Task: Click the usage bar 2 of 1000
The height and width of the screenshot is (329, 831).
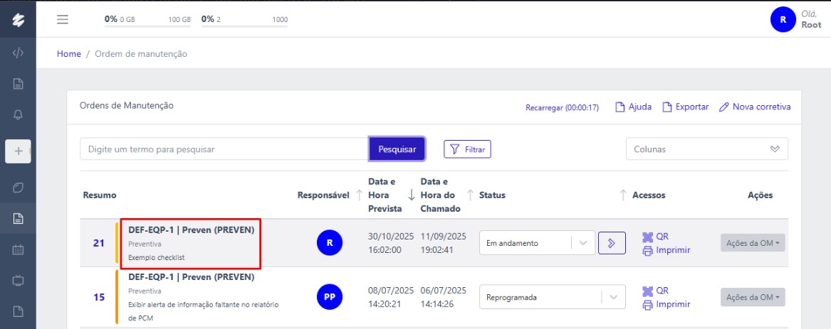Action: pos(244,21)
